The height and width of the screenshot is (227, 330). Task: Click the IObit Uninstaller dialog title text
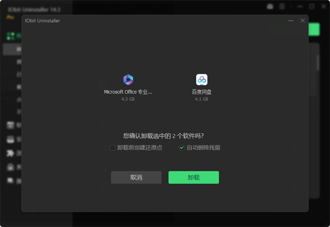tap(42, 21)
